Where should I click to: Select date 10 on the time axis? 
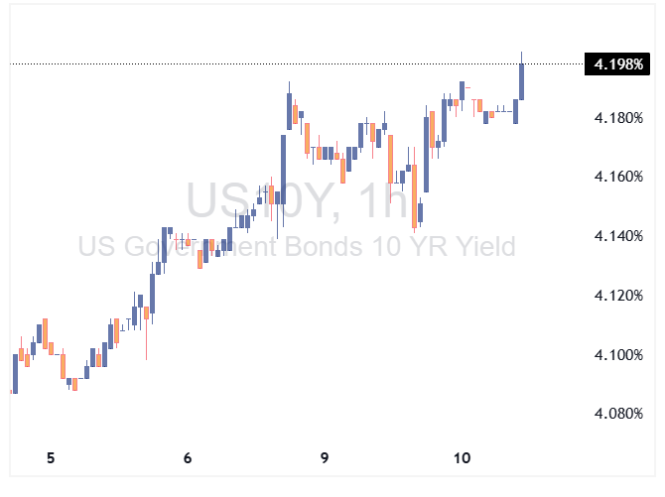pyautogui.click(x=462, y=458)
